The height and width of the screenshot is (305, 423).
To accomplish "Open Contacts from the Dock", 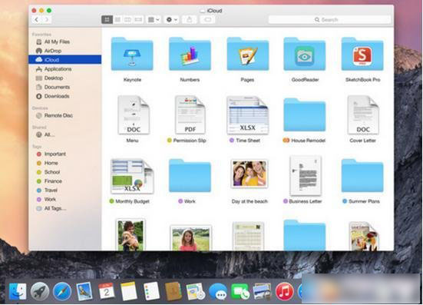I will [173, 291].
